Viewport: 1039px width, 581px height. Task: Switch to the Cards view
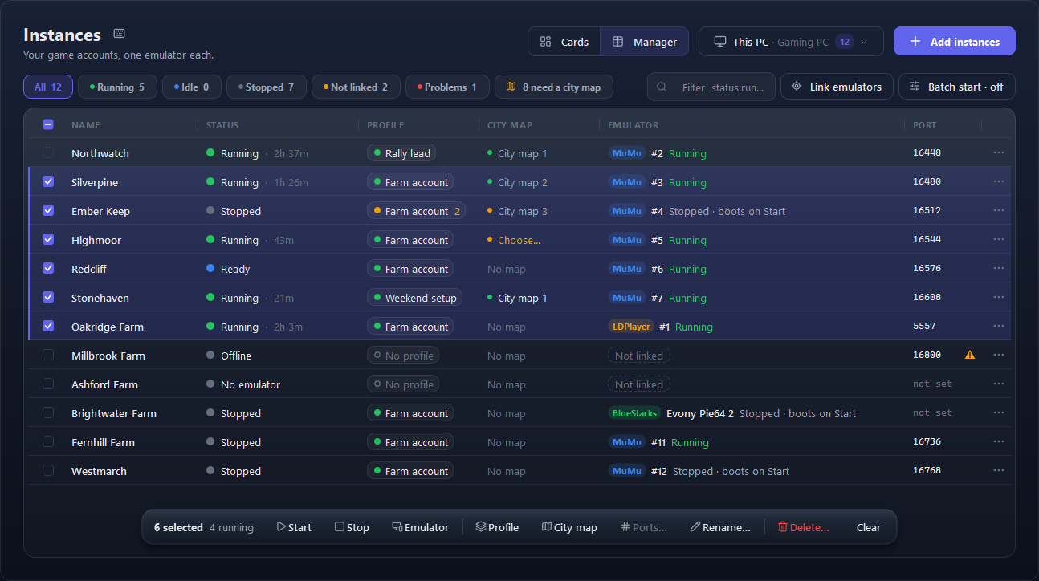click(x=564, y=42)
